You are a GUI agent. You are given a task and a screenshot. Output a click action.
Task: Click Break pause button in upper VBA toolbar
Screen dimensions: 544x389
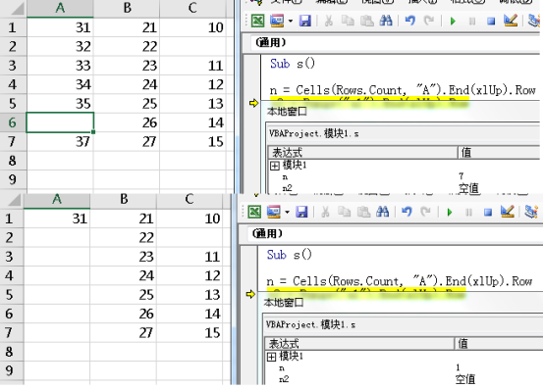click(x=472, y=22)
